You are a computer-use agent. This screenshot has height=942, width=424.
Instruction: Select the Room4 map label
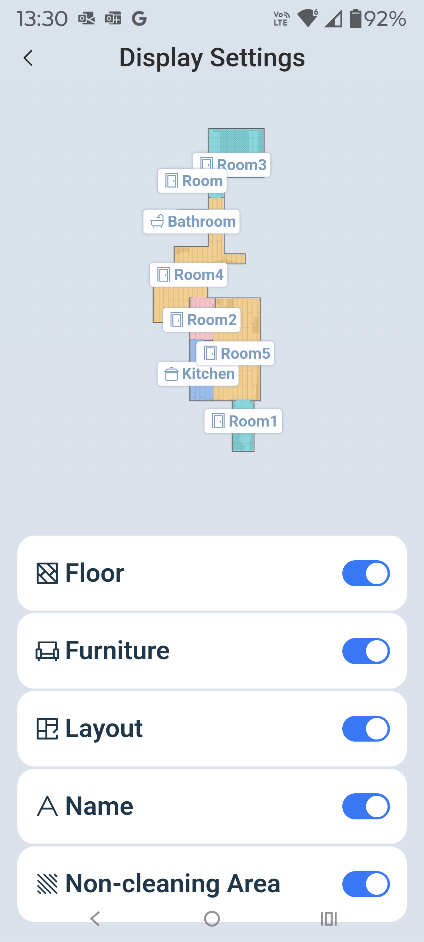188,275
